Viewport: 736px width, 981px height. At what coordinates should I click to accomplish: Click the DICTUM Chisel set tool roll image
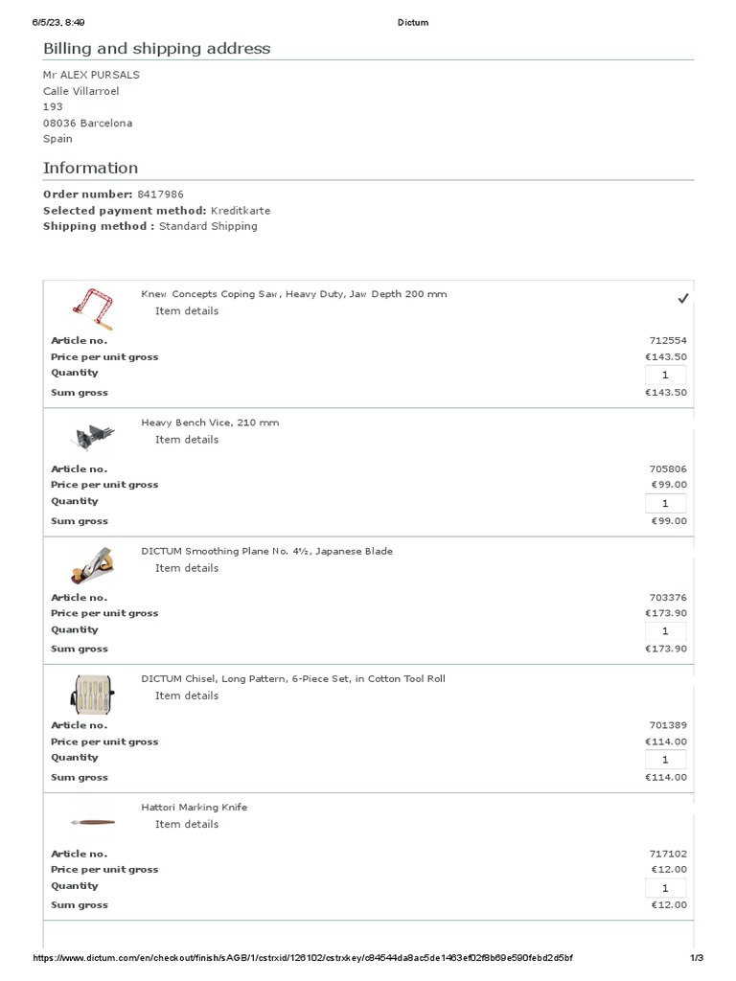[93, 694]
